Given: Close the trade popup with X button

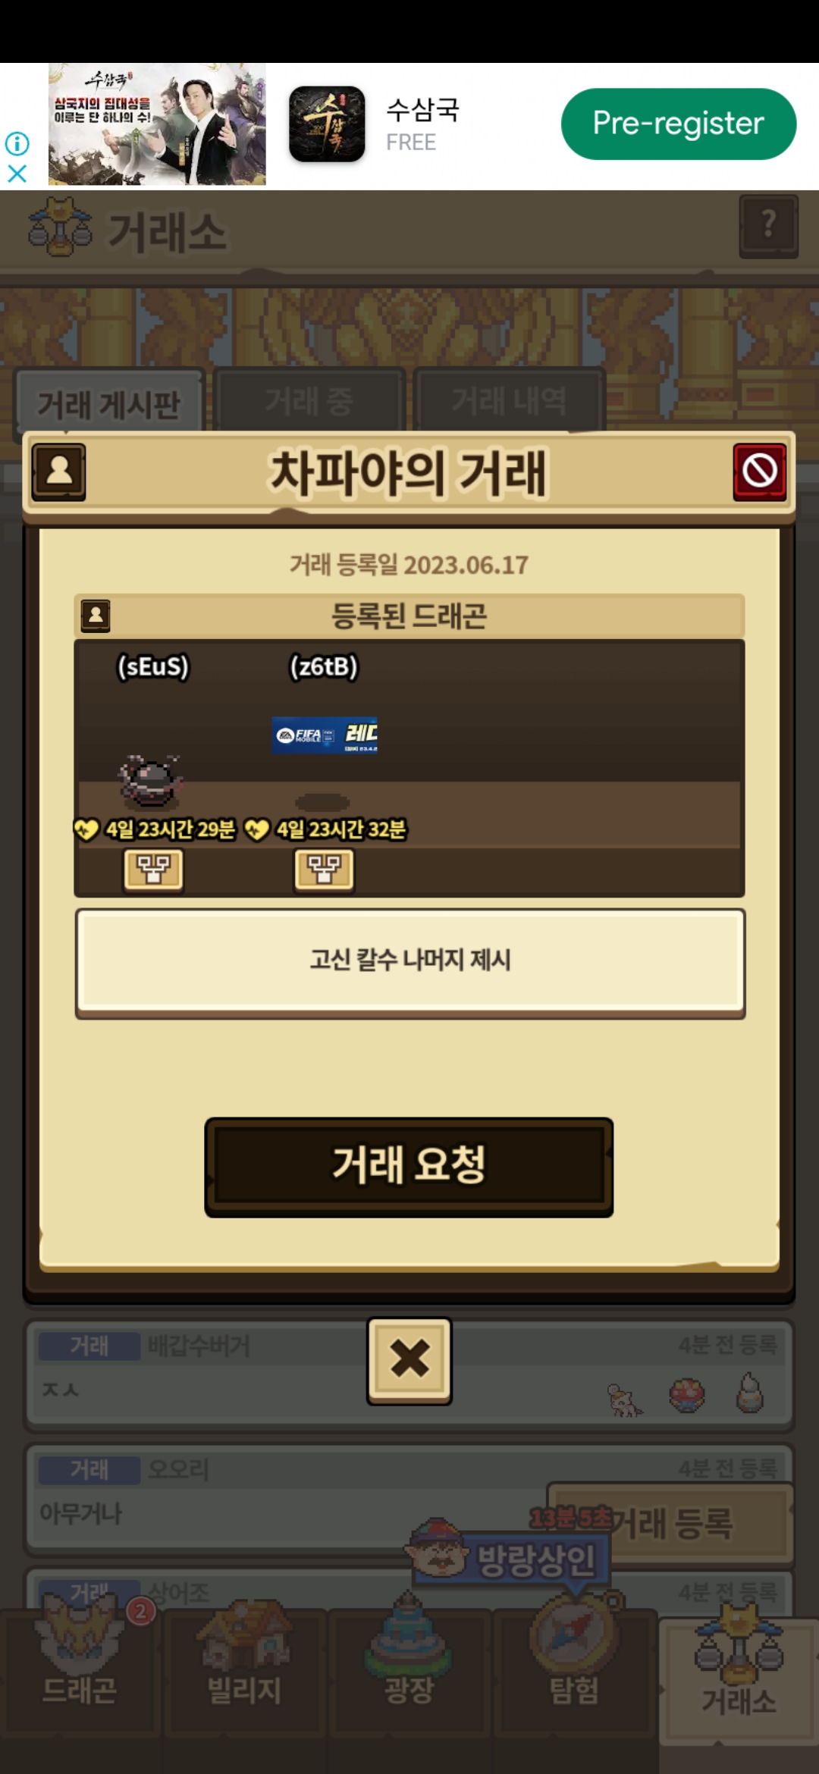Looking at the screenshot, I should [x=409, y=1361].
